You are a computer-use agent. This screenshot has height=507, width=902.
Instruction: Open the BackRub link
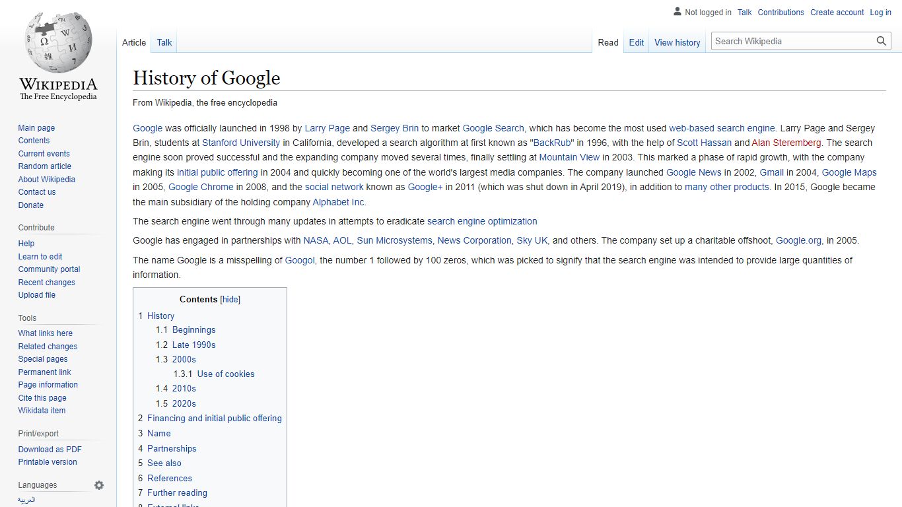click(x=553, y=143)
